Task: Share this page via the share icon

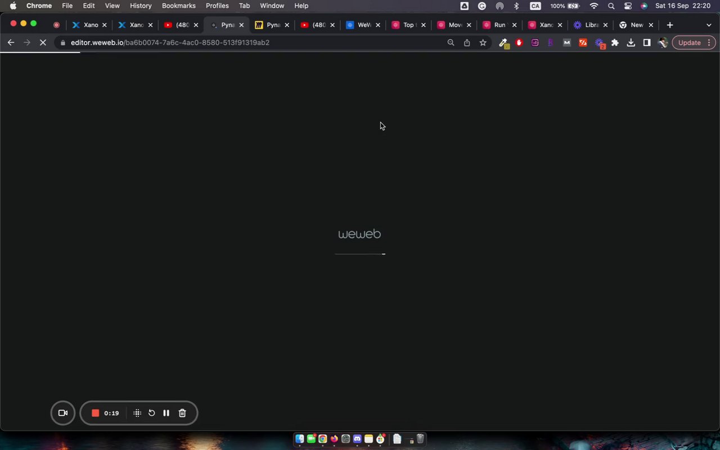Action: (467, 42)
